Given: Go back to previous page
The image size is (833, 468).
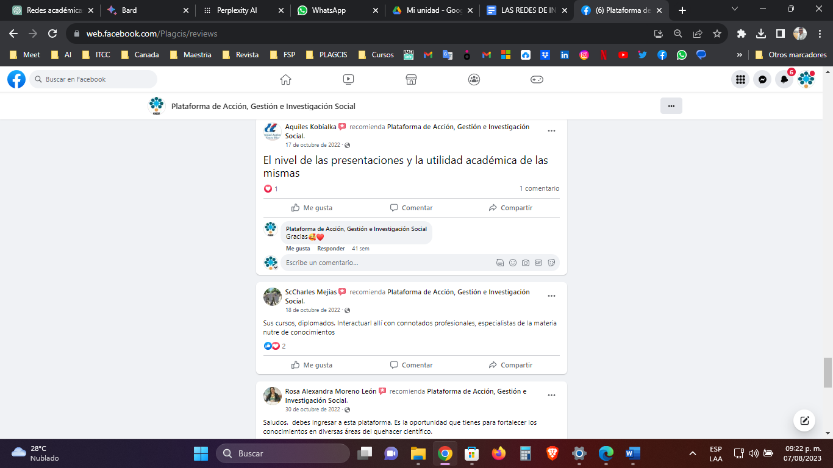Looking at the screenshot, I should (x=13, y=34).
